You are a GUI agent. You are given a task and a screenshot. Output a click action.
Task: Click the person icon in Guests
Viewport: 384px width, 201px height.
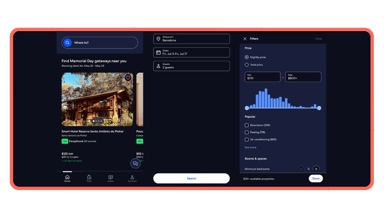click(159, 66)
